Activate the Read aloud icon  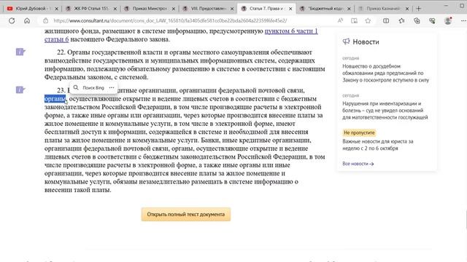[x=340, y=21]
